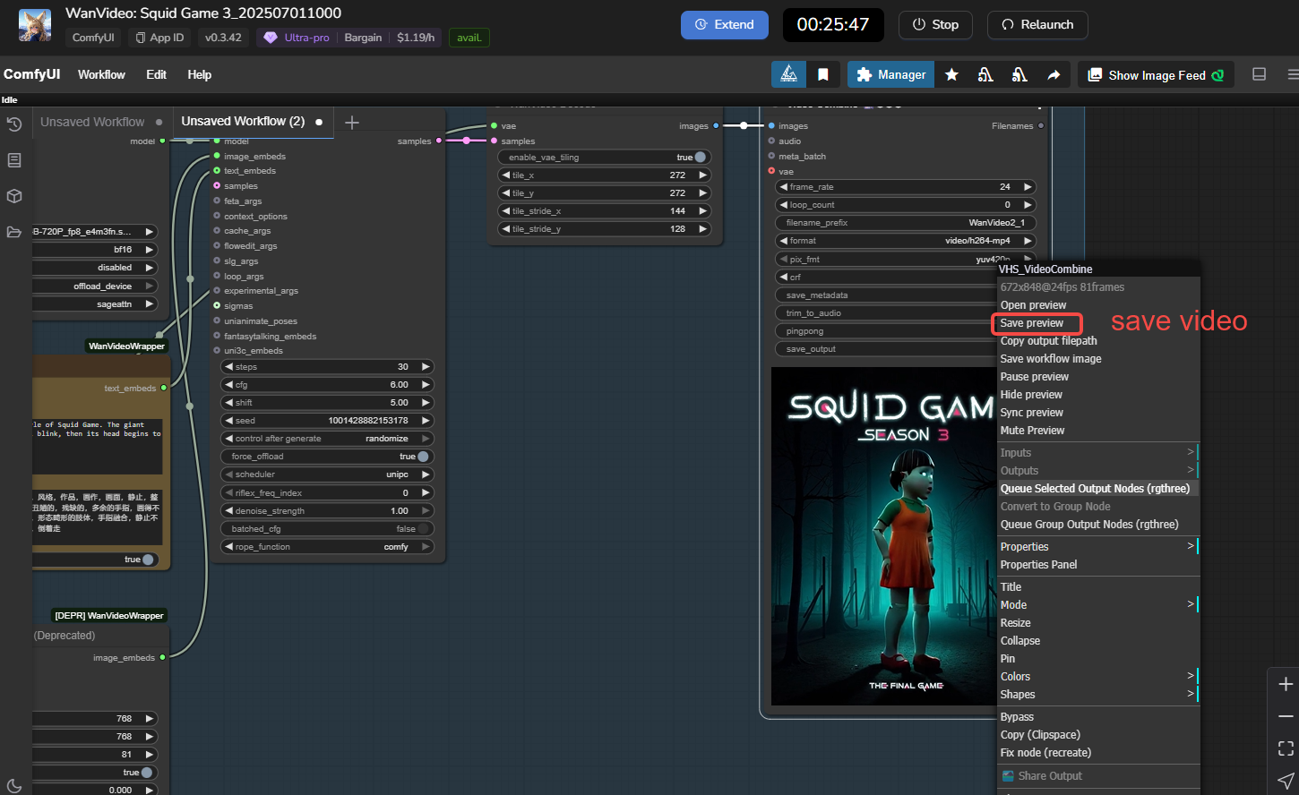Expand the Mode submenu
This screenshot has height=795, width=1299.
click(x=1097, y=605)
